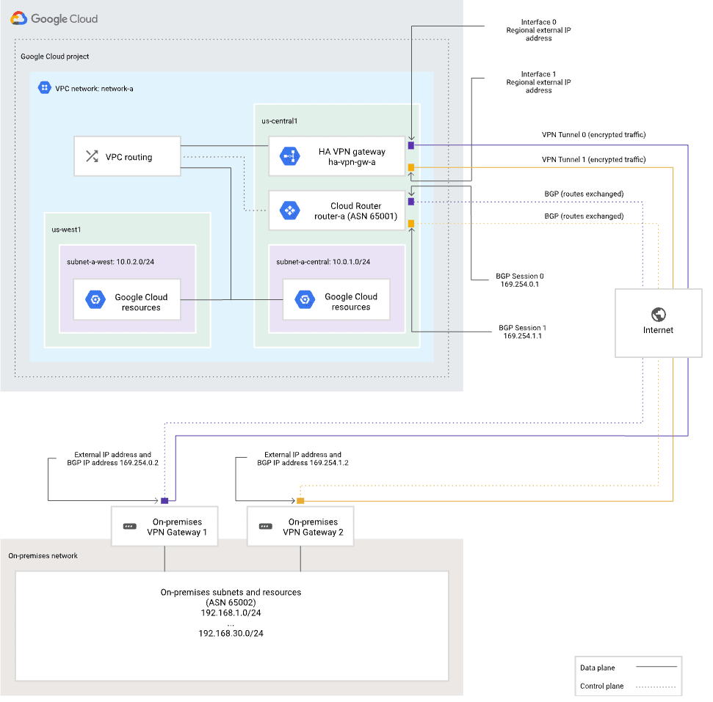Click 'subnet-a-central: 10.0.1.0/24' text
The height and width of the screenshot is (702, 713).
pos(323,262)
